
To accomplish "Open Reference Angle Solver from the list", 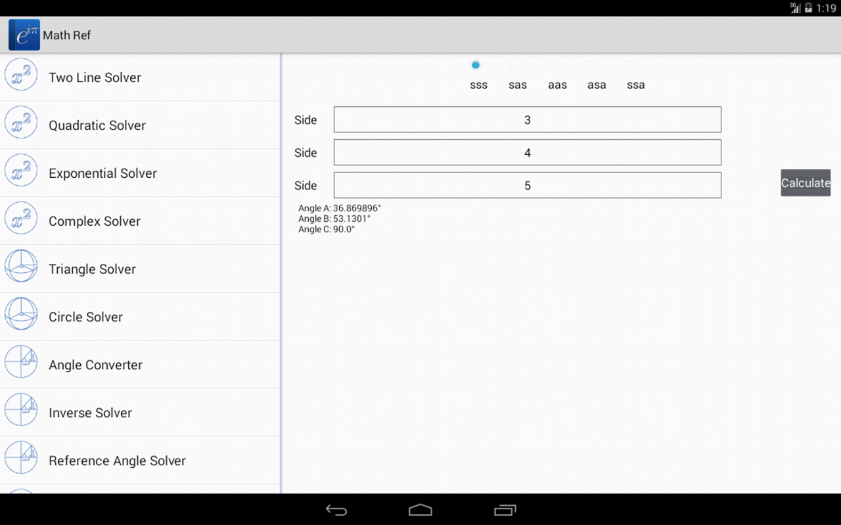I will pyautogui.click(x=140, y=460).
